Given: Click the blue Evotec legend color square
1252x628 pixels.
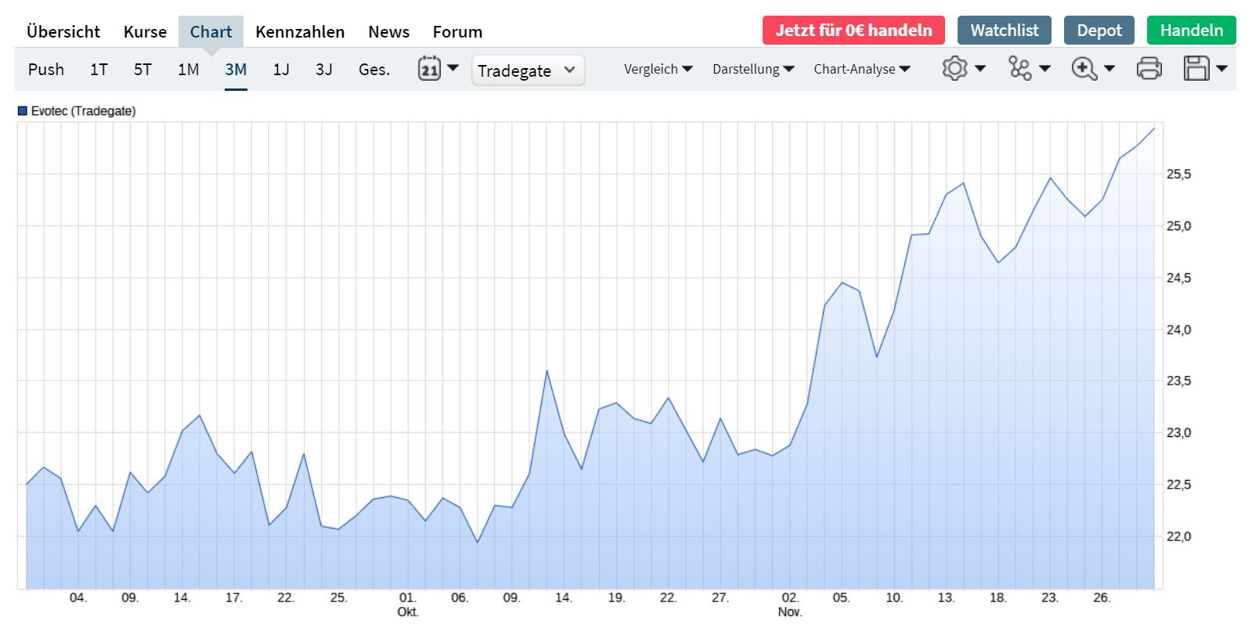Looking at the screenshot, I should [22, 111].
